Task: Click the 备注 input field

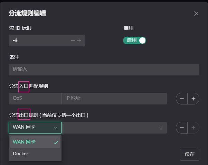Action: [104, 70]
